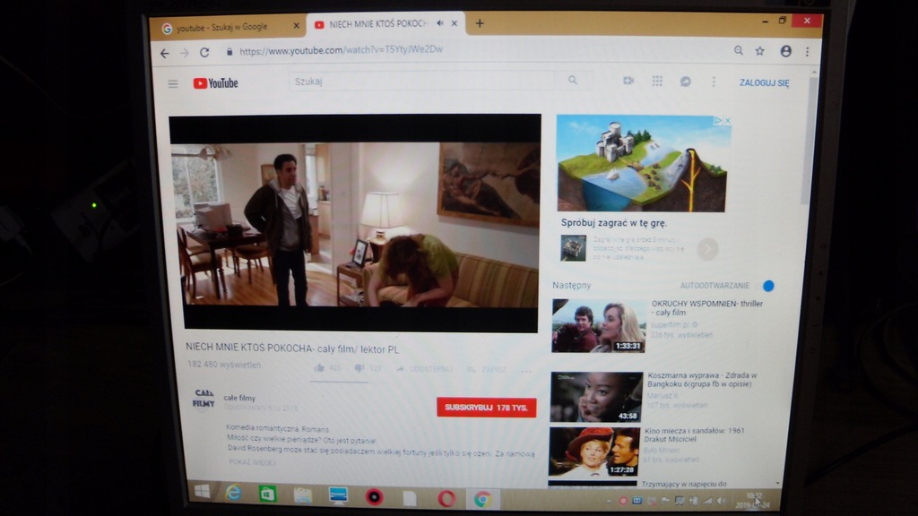Open browser zoom magnifier icon

point(739,51)
